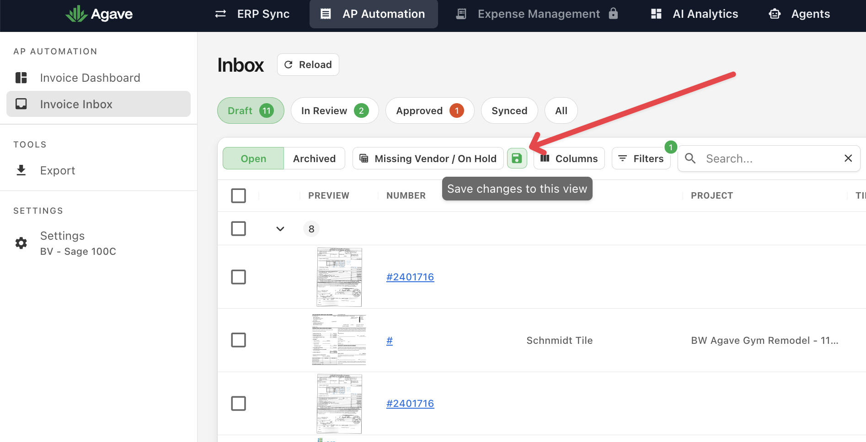Click the Invoice Inbox tray icon
The height and width of the screenshot is (442, 866).
(21, 104)
